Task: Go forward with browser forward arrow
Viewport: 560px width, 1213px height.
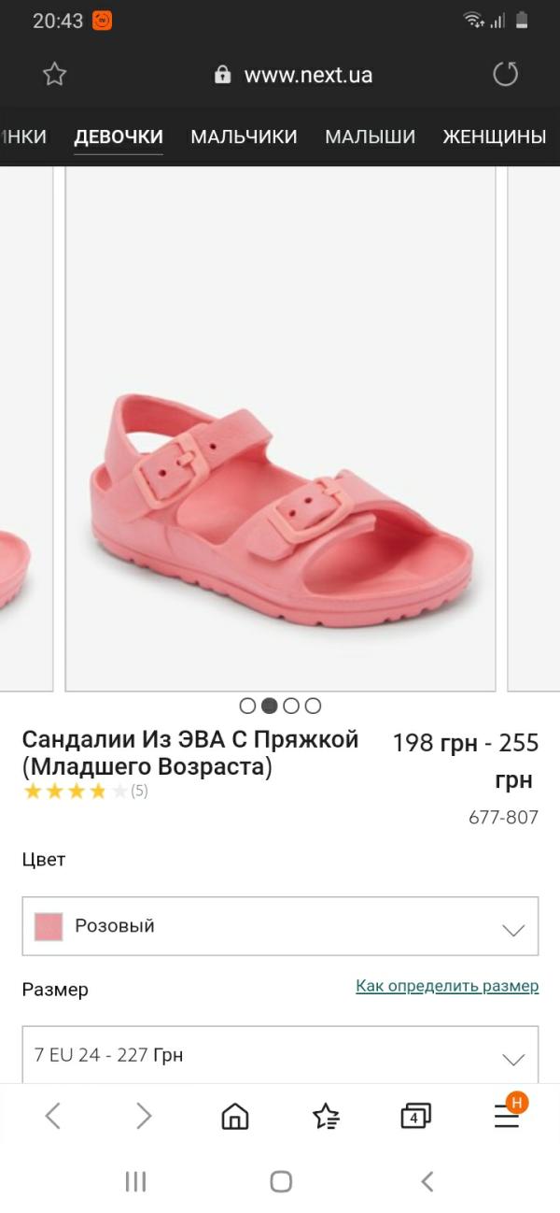Action: click(143, 1115)
